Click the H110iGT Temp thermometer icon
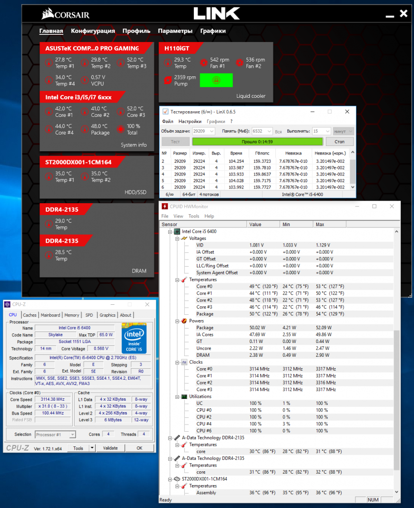Viewport: 414px width, 508px height. (168, 63)
